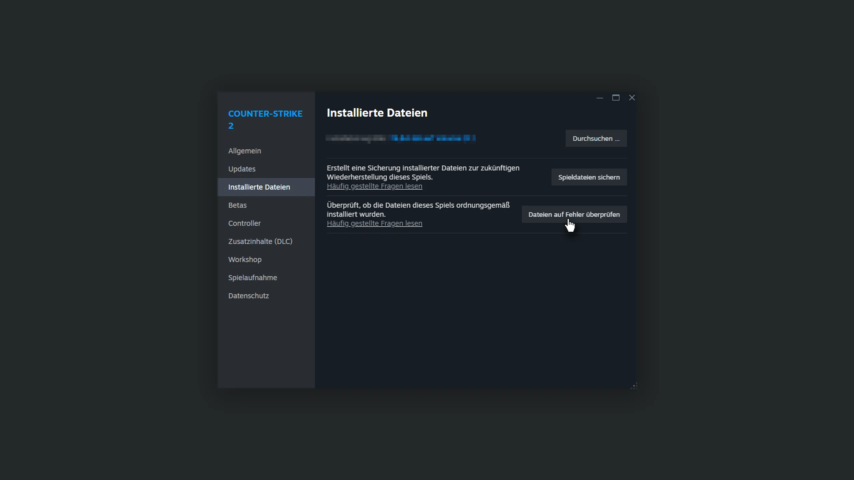This screenshot has height=480, width=854.
Task: Open FAQ link under backup description
Action: coord(374,186)
